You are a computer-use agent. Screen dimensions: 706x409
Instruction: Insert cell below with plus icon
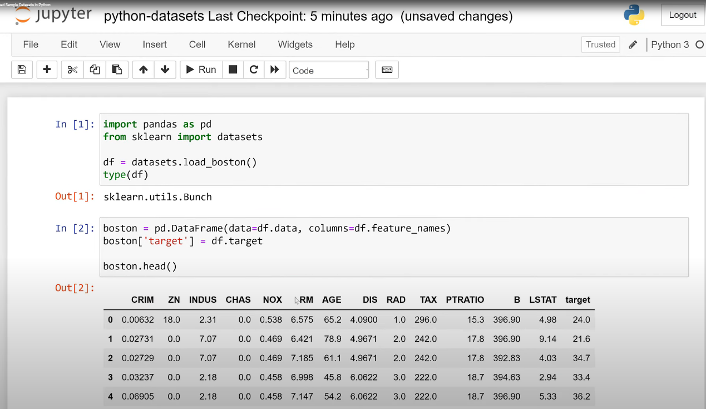(x=47, y=70)
